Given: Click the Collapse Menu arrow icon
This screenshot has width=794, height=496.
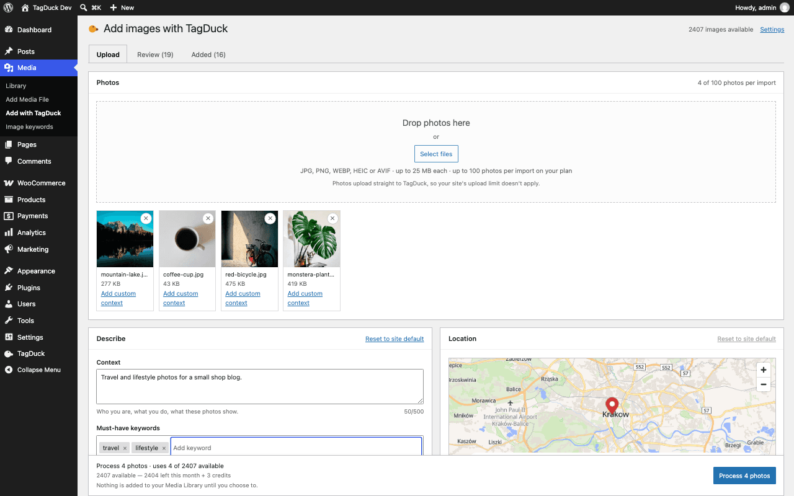Looking at the screenshot, I should point(9,370).
